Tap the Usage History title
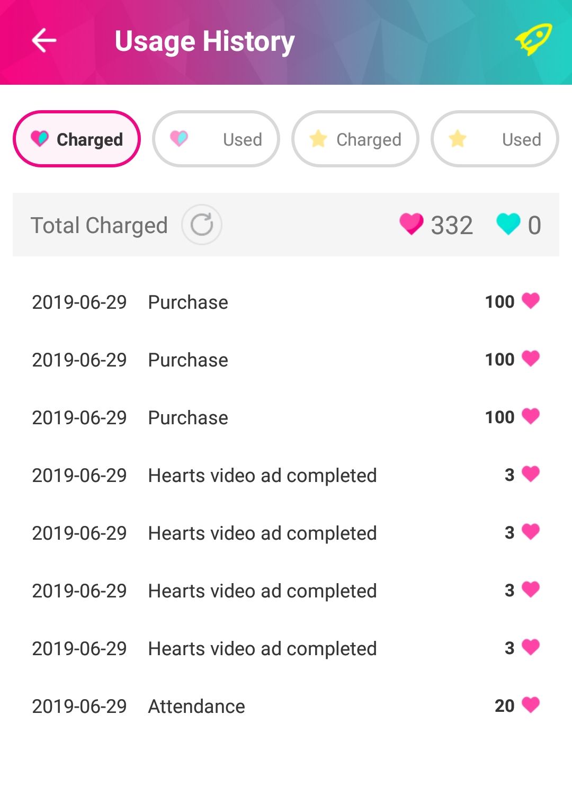The image size is (572, 786). pyautogui.click(x=204, y=41)
